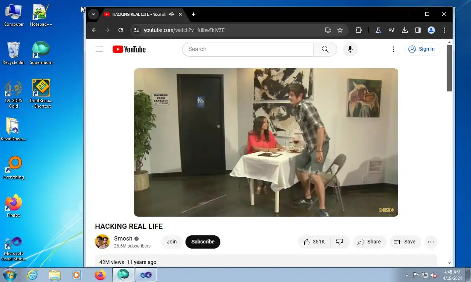Open the YouTube guide hamburger menu

point(99,49)
